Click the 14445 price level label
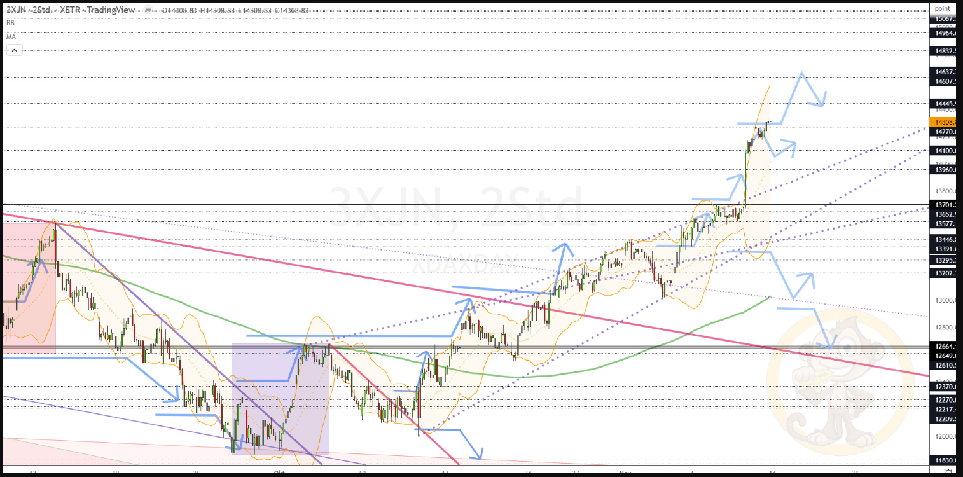The width and height of the screenshot is (963, 477). click(x=943, y=103)
